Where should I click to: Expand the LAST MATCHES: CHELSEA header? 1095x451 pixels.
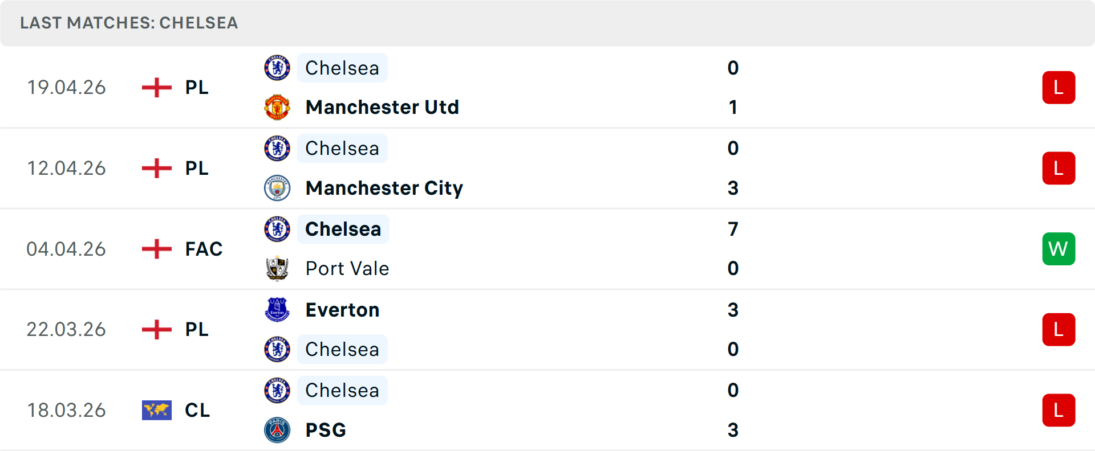129,23
